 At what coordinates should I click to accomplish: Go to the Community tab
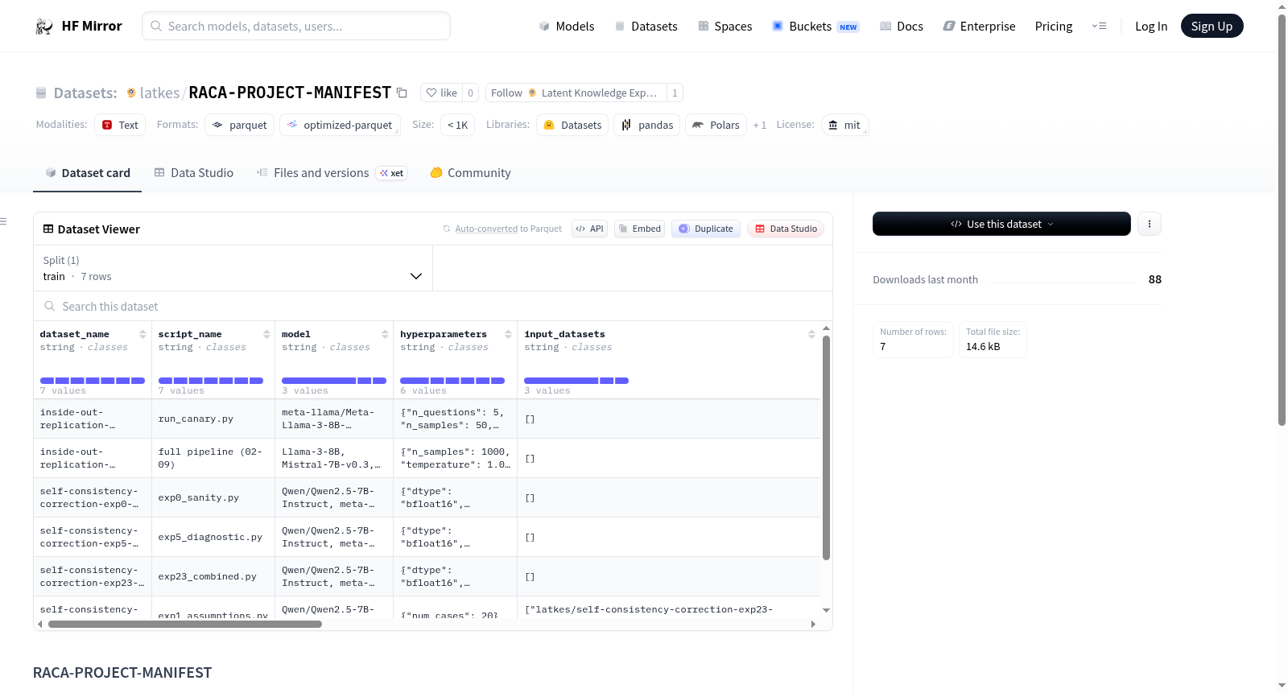pyautogui.click(x=470, y=173)
